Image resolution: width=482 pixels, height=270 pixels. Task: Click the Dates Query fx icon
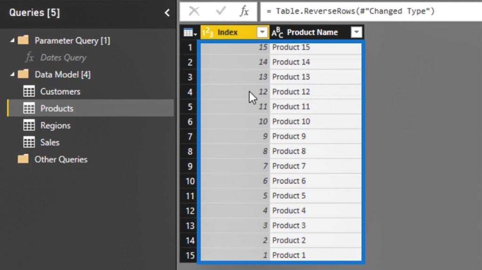(30, 57)
